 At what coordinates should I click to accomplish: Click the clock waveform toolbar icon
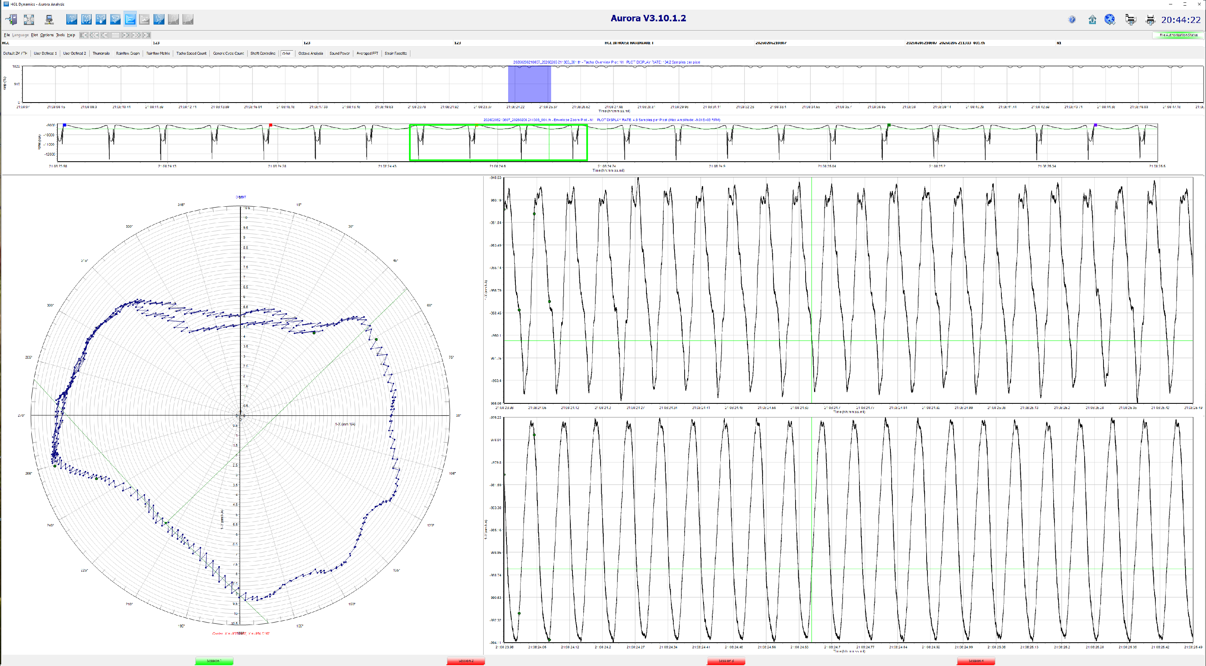pyautogui.click(x=159, y=19)
